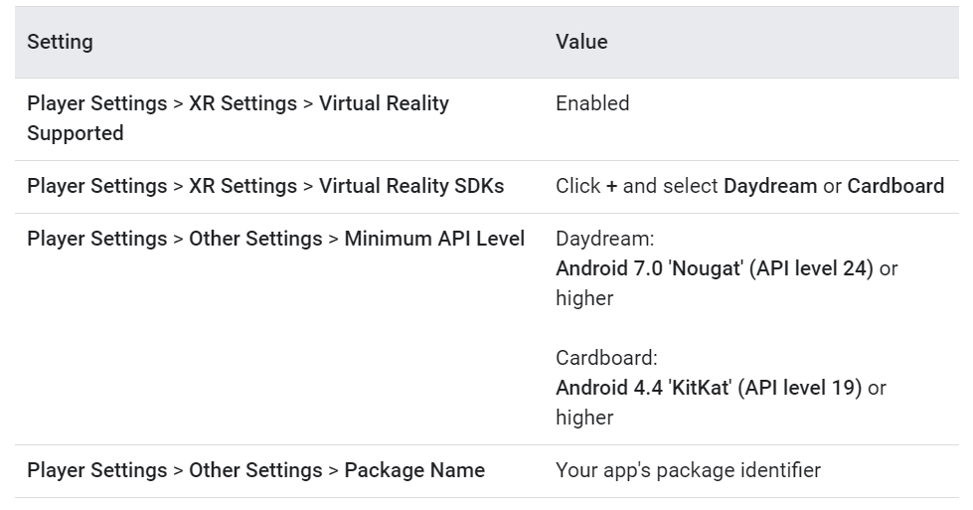
Task: Select the "Package Name" bold text
Action: pyautogui.click(x=414, y=470)
